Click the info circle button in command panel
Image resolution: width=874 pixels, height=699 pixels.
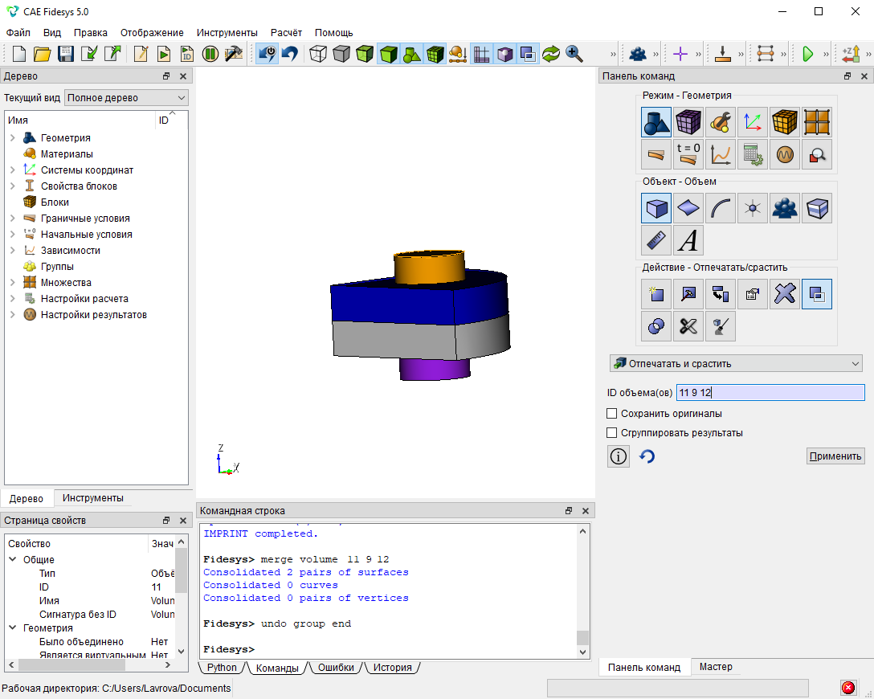click(x=619, y=456)
